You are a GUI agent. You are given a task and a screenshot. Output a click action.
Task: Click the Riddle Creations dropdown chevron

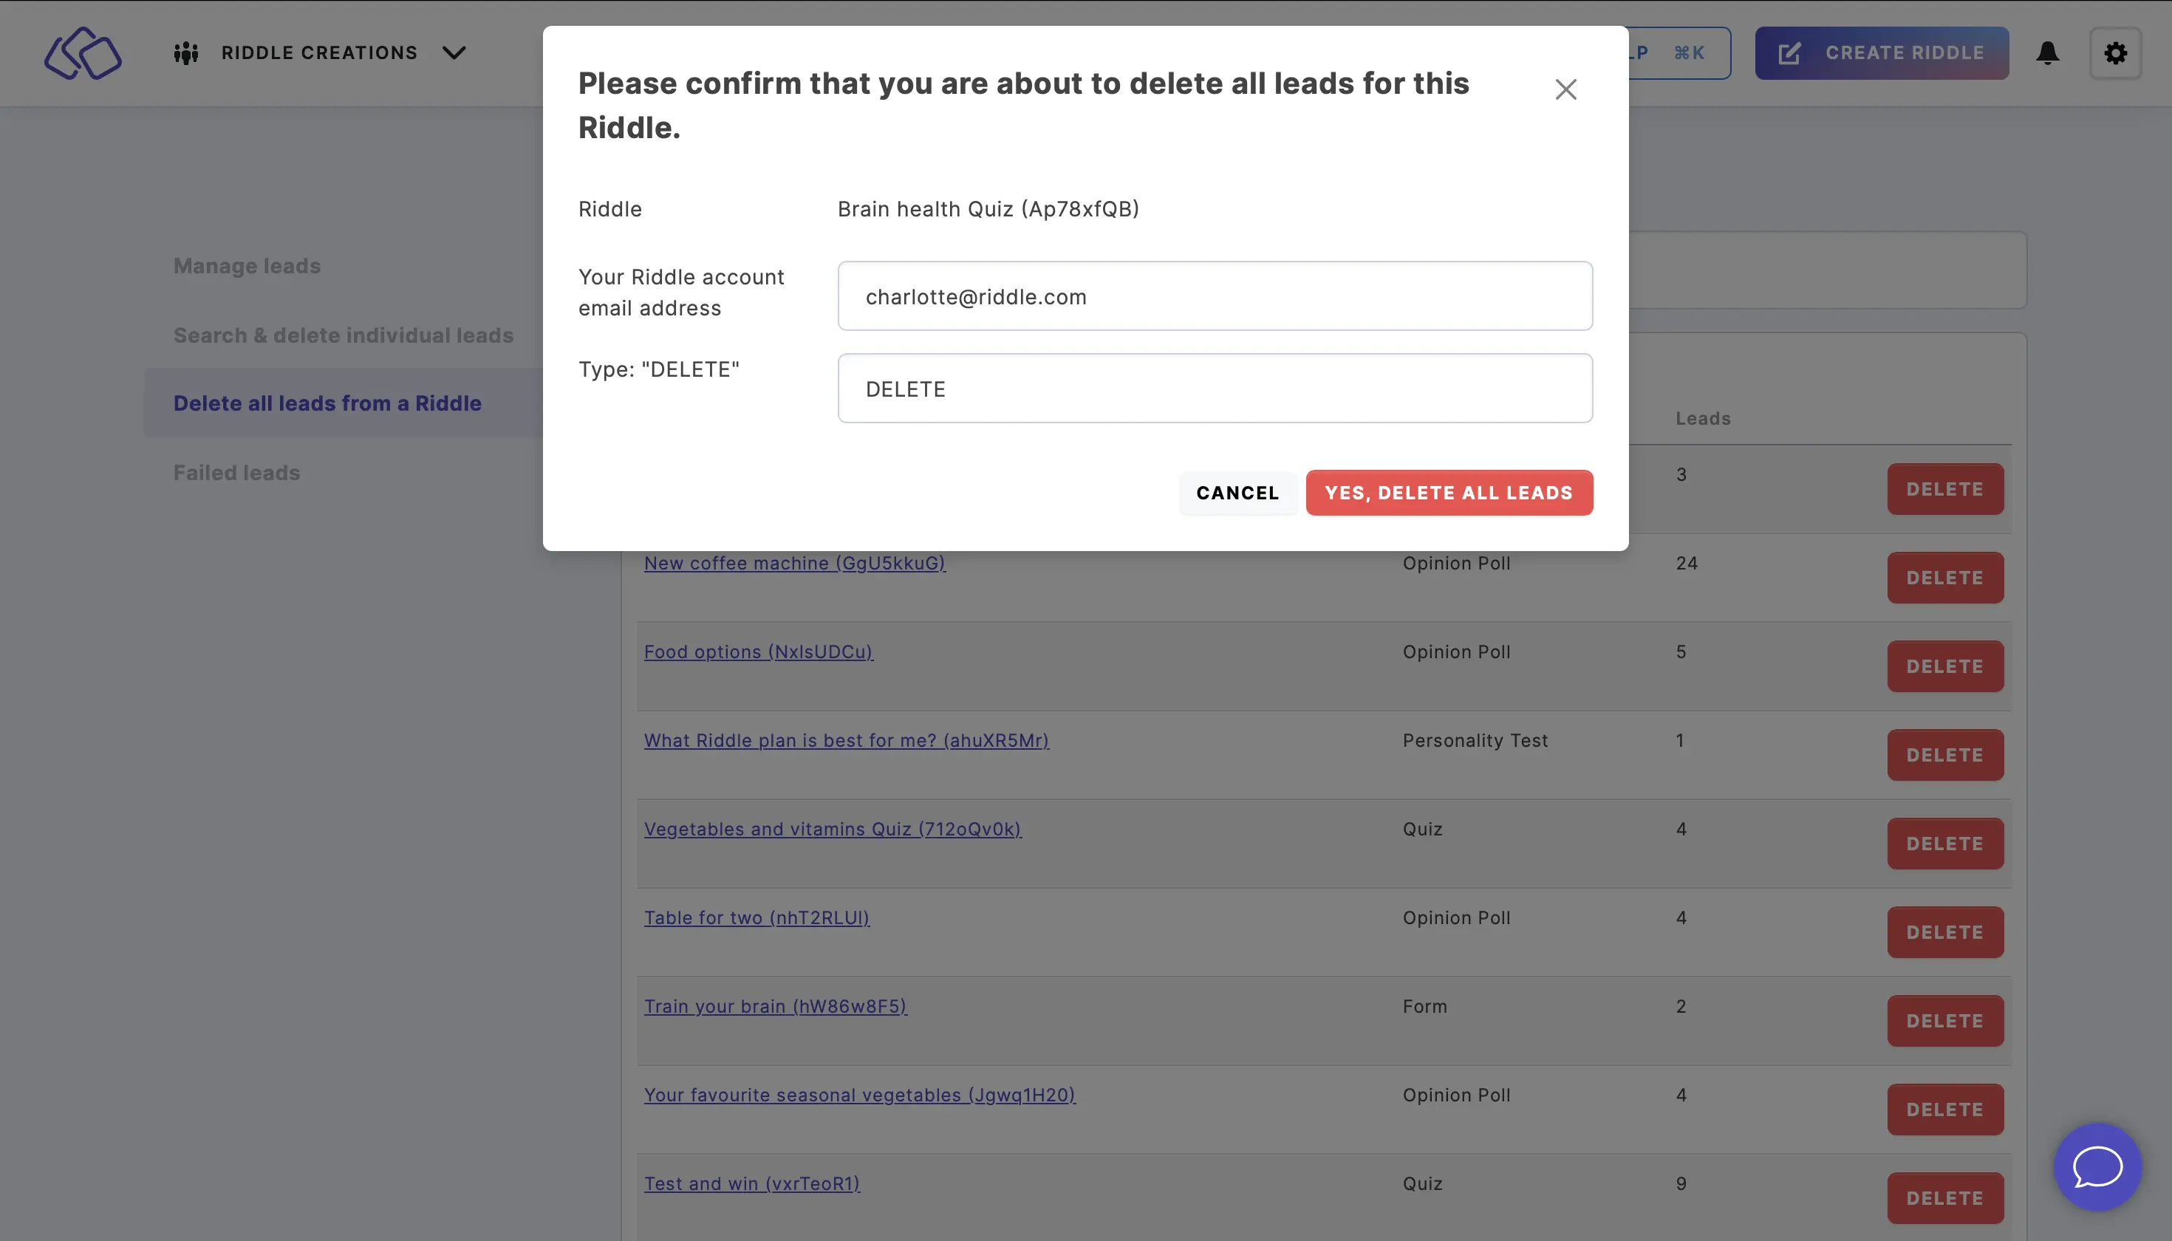point(454,52)
